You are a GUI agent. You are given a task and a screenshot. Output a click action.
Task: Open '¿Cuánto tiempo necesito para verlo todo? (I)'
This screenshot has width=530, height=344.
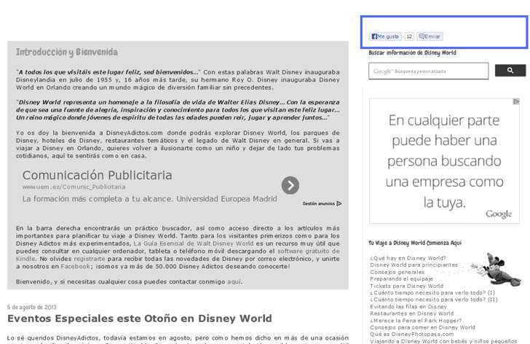432,292
